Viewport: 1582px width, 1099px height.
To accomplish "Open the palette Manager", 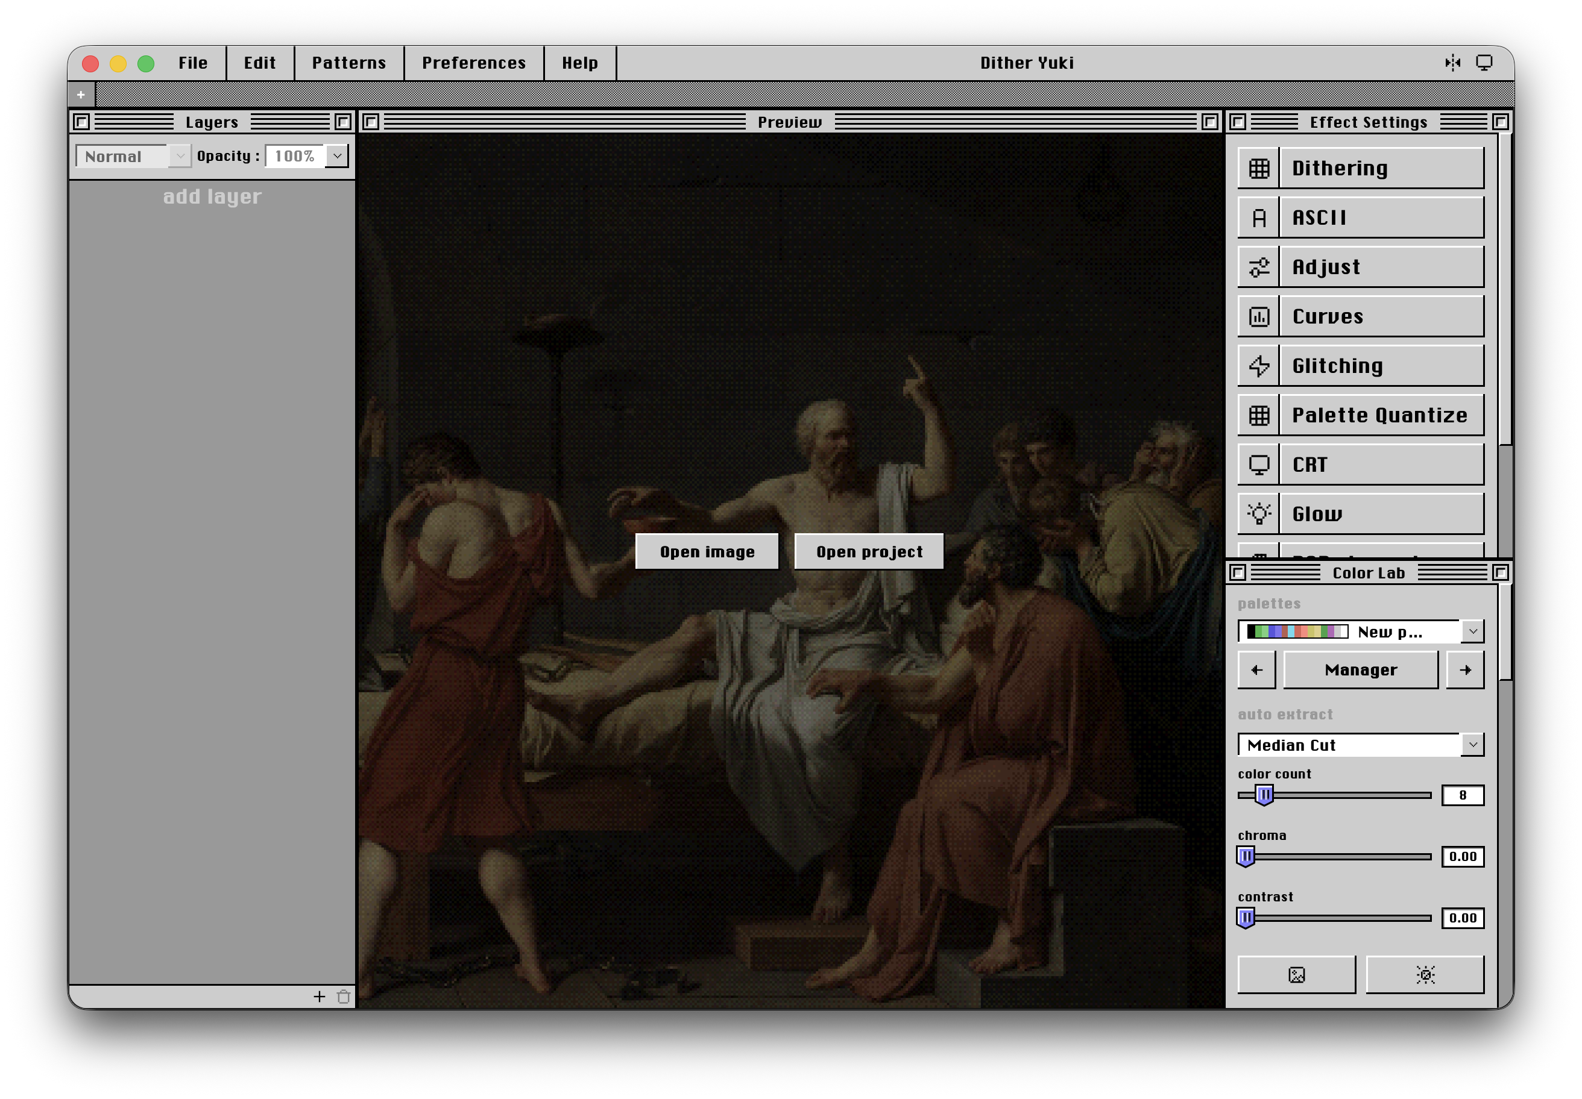I will pyautogui.click(x=1361, y=670).
